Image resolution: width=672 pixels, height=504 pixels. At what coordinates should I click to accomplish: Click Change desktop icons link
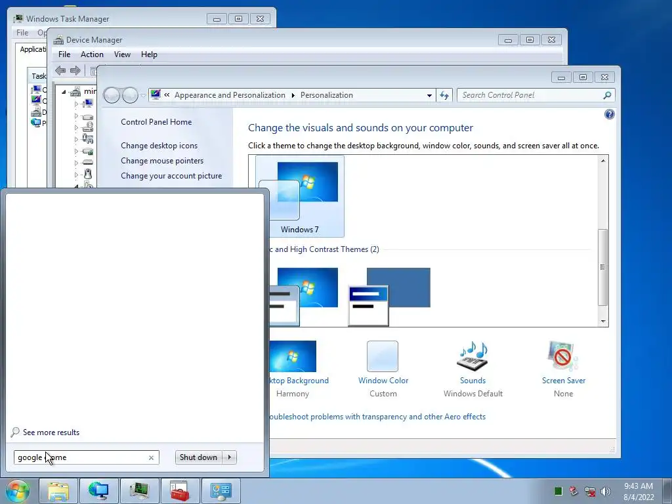tap(159, 146)
